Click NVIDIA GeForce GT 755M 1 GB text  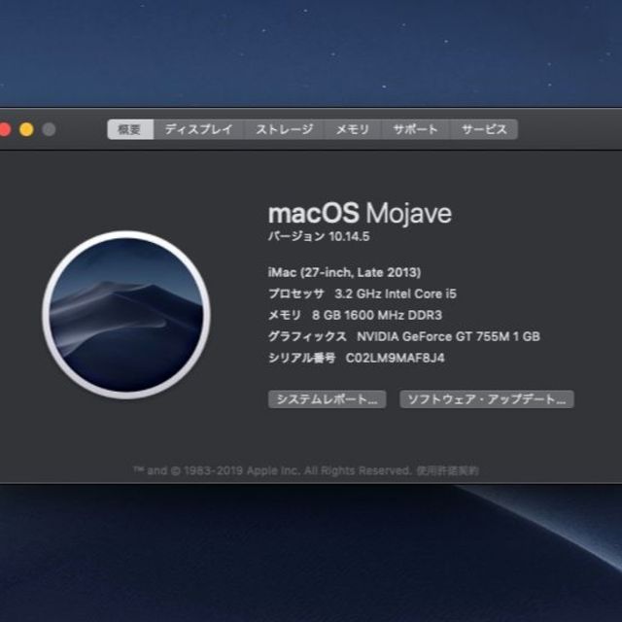449,336
